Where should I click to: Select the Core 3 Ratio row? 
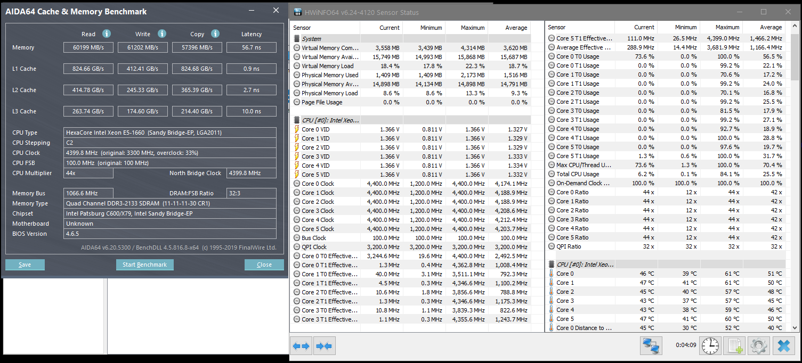click(x=666, y=219)
